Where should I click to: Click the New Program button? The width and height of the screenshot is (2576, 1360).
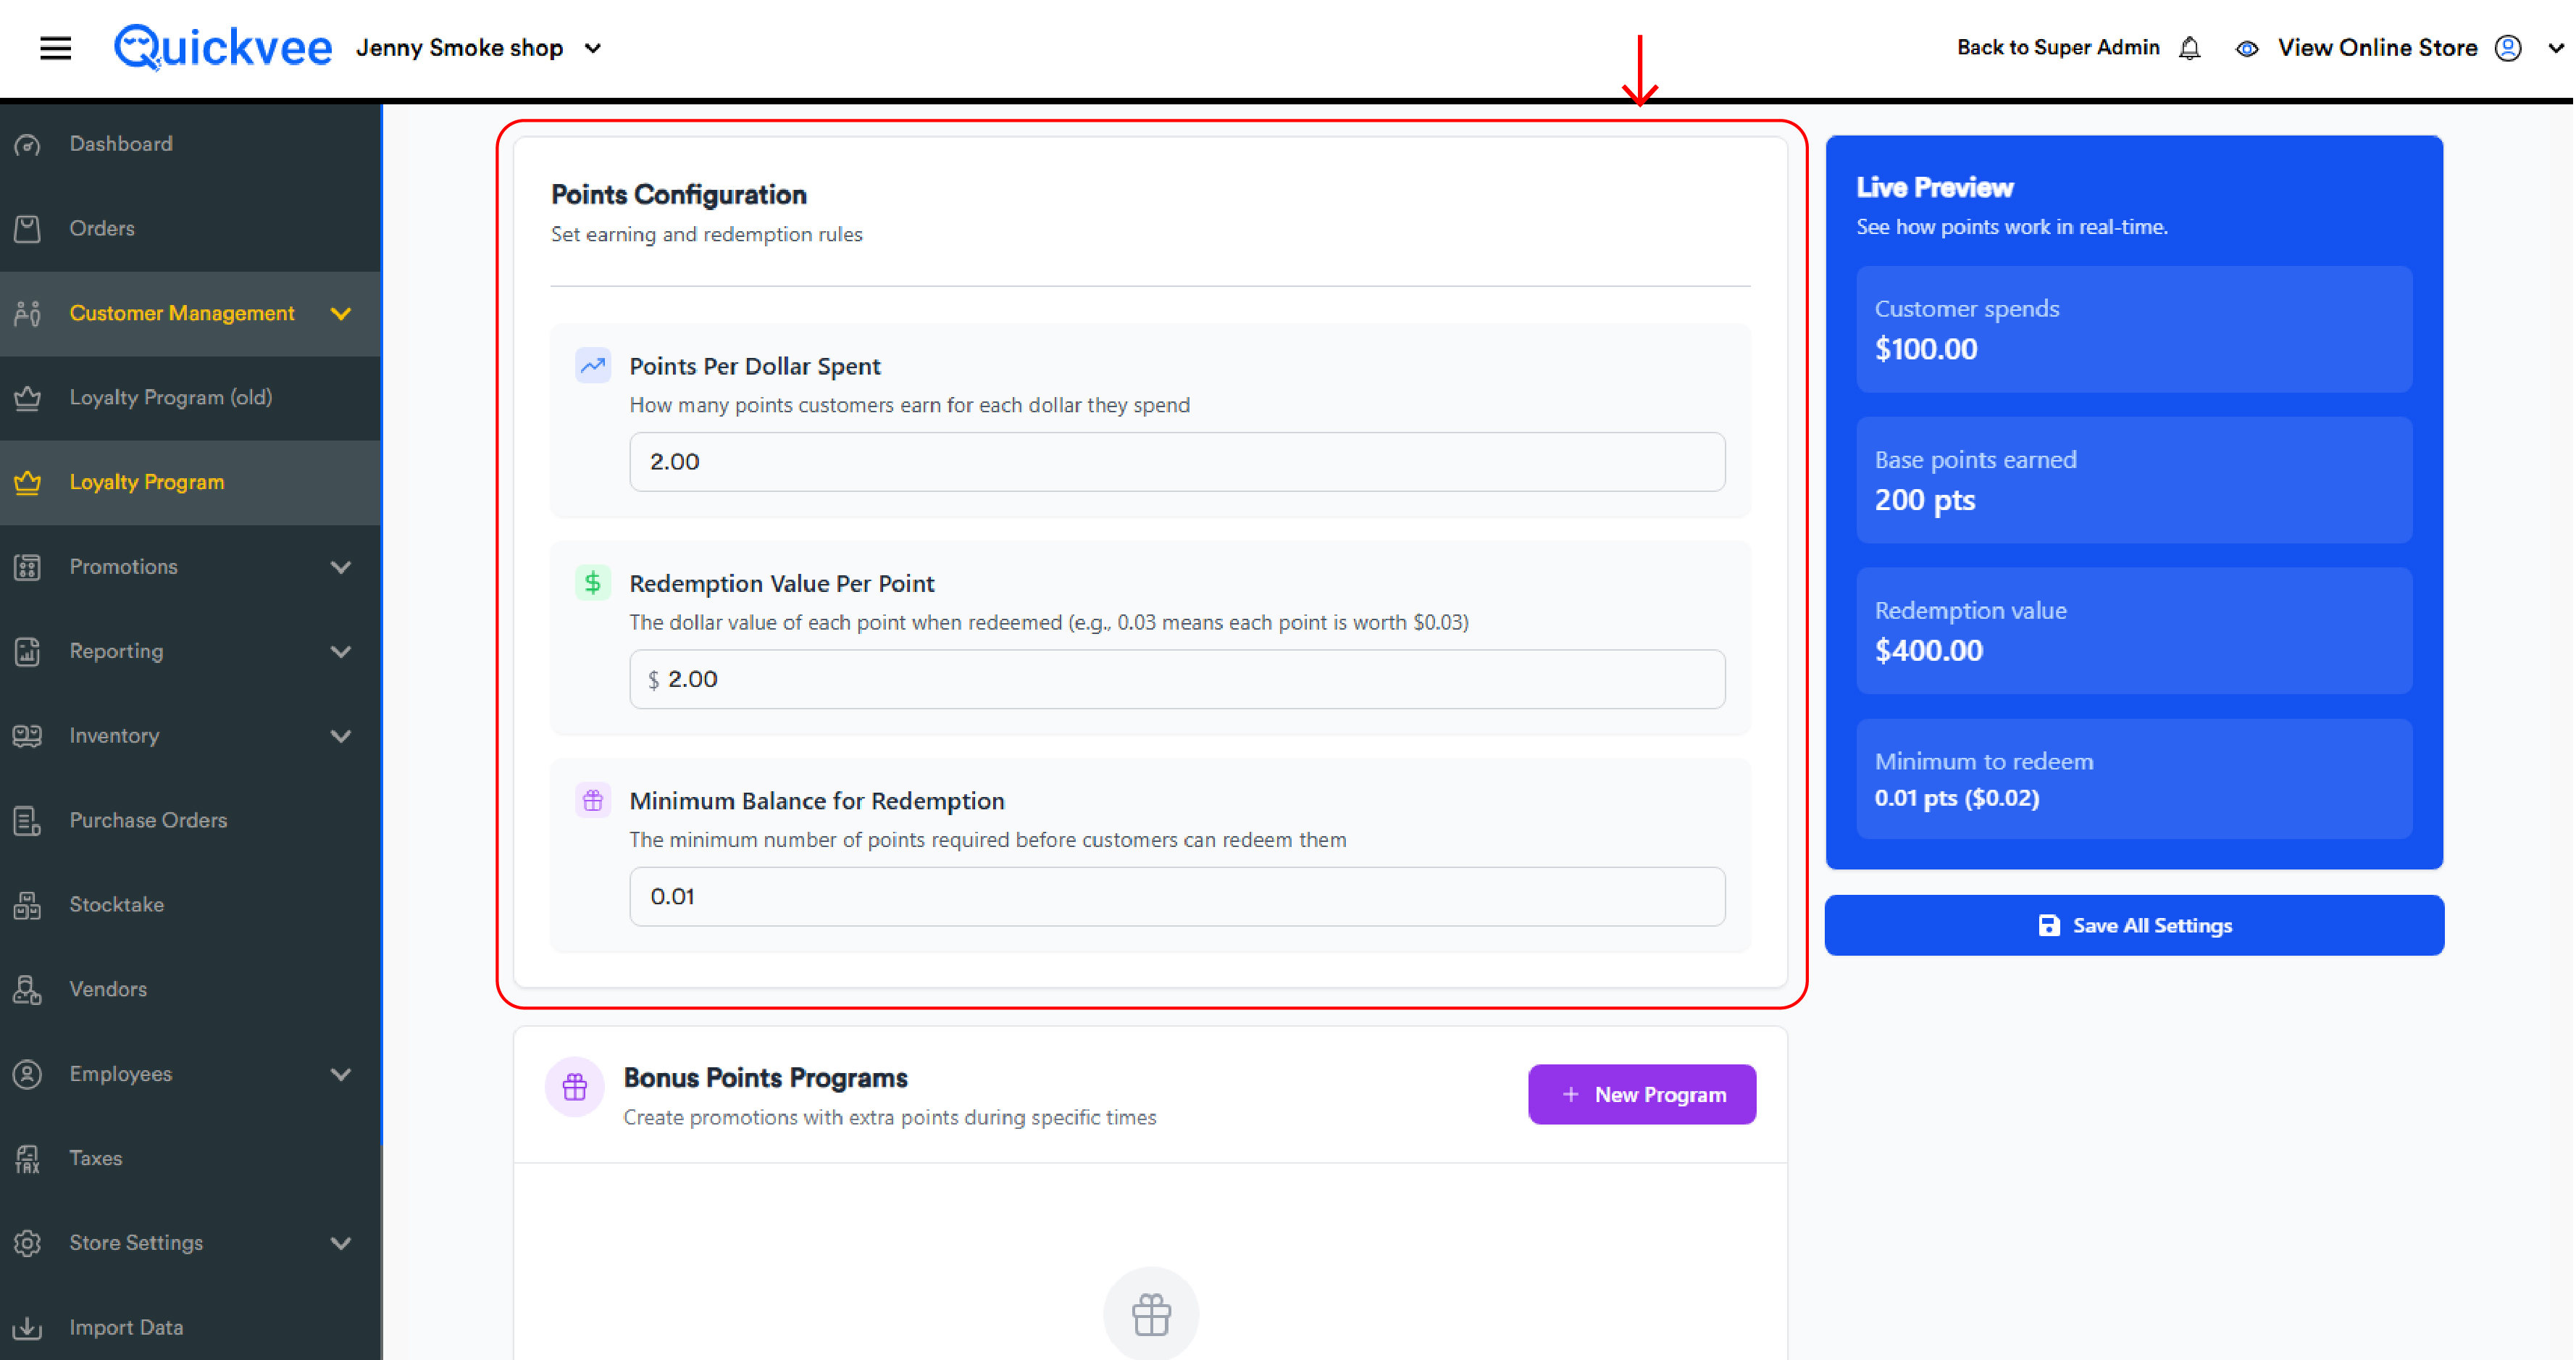pyautogui.click(x=1642, y=1094)
